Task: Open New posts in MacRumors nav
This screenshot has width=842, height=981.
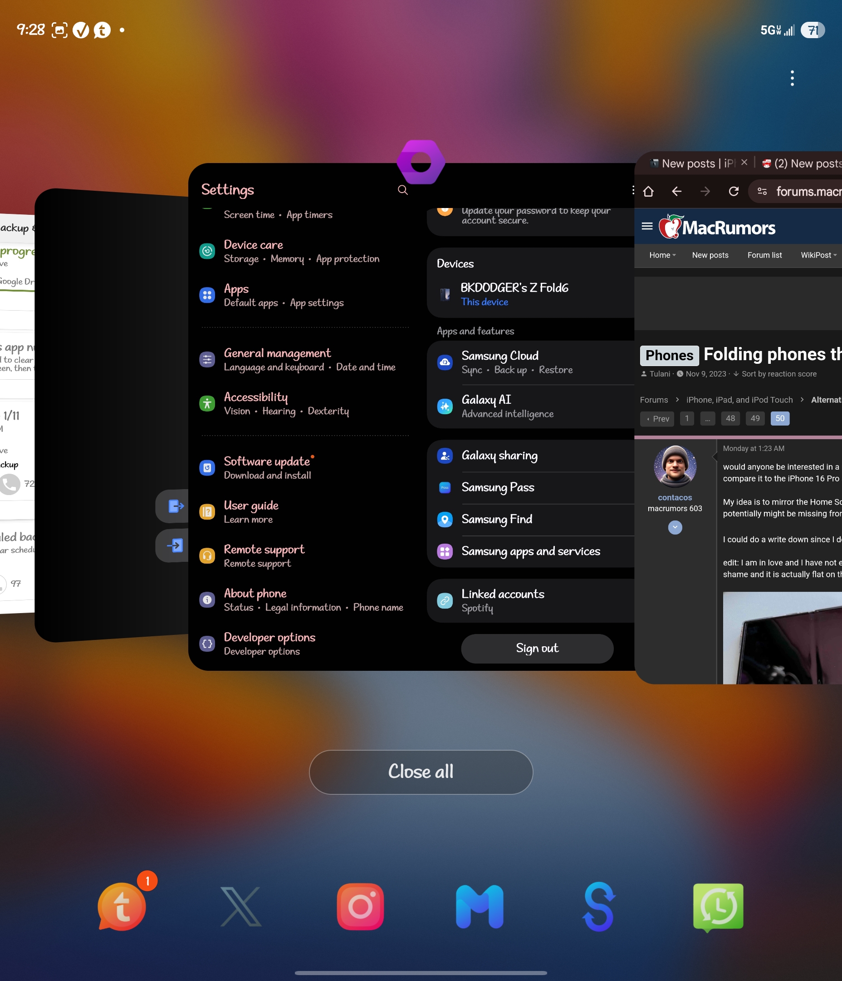Action: (x=710, y=255)
